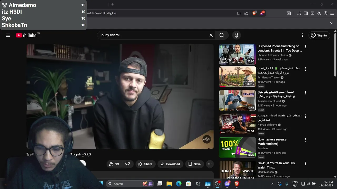Launch Microsoft Edge from taskbar
The width and height of the screenshot is (337, 189).
pos(179,184)
